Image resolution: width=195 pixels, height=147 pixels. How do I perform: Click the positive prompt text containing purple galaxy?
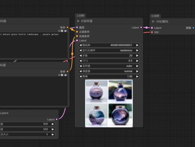pyautogui.click(x=29, y=34)
